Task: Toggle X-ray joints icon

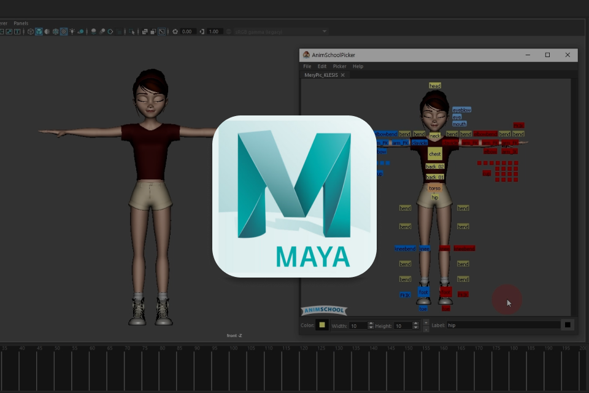Action: (161, 31)
